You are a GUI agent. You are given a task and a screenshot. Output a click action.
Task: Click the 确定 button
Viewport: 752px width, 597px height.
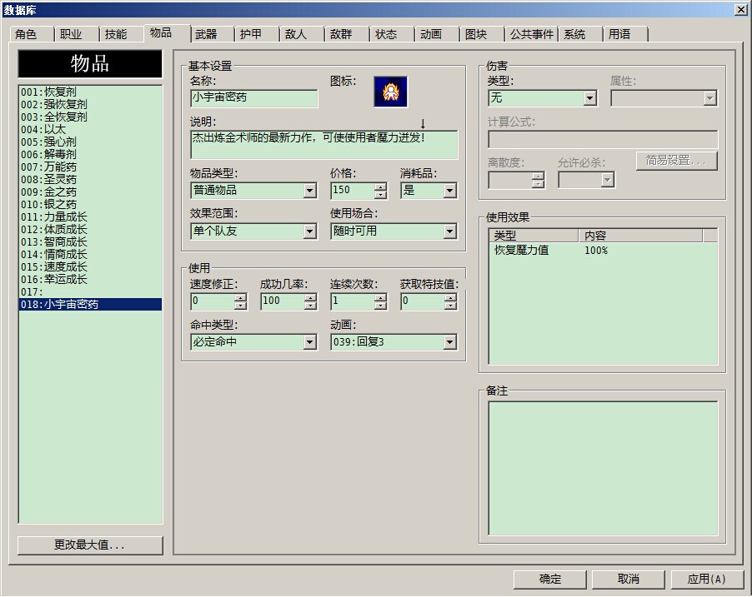coord(550,580)
